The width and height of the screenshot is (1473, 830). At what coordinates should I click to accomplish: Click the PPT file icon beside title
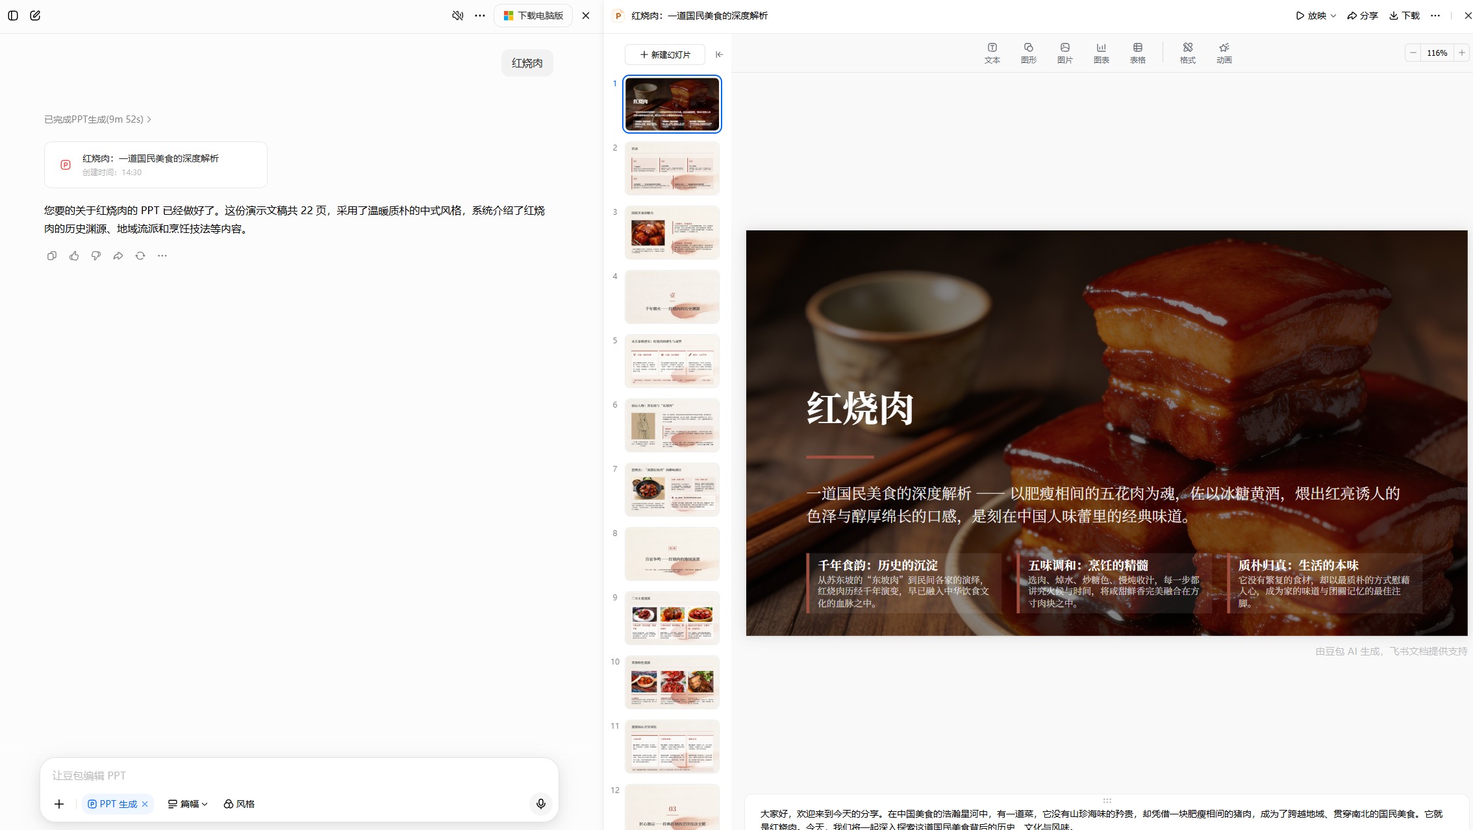coord(618,16)
